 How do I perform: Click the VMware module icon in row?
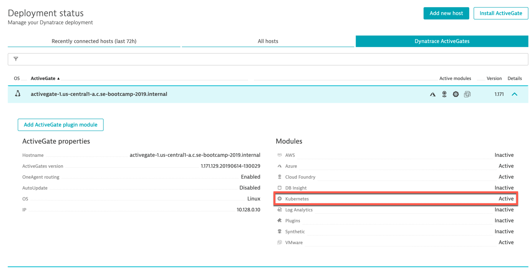(x=467, y=94)
